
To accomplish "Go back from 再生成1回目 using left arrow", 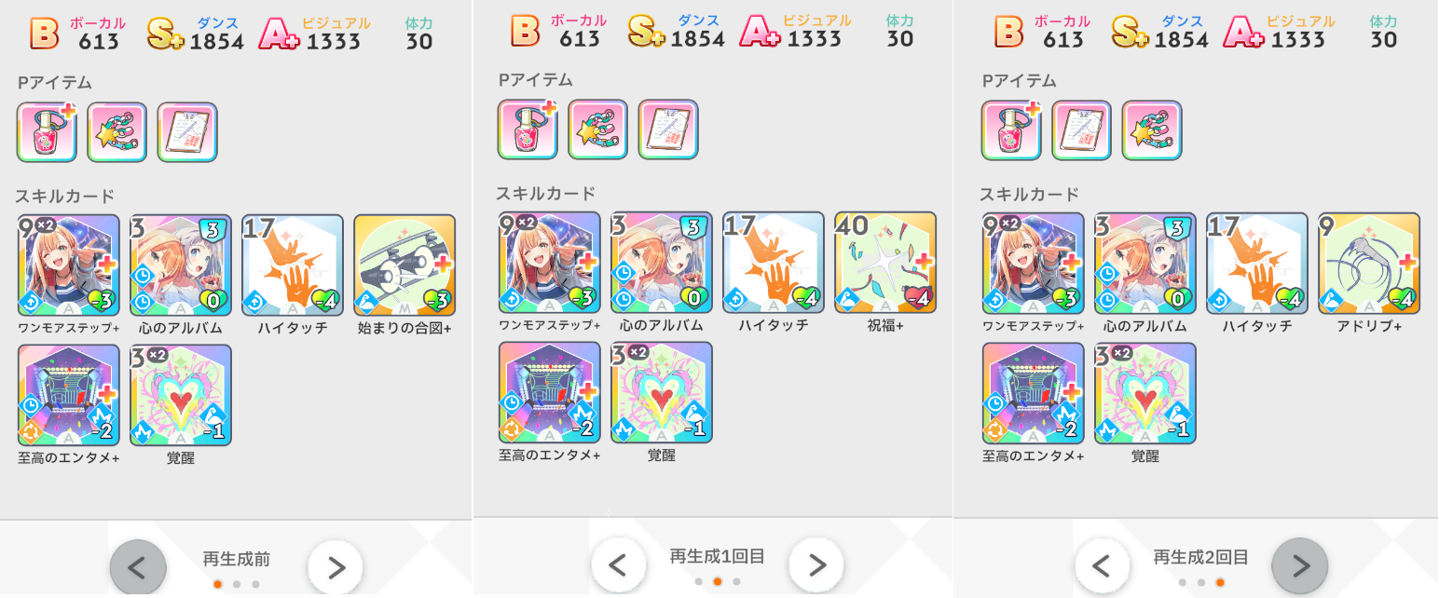I will [x=619, y=564].
